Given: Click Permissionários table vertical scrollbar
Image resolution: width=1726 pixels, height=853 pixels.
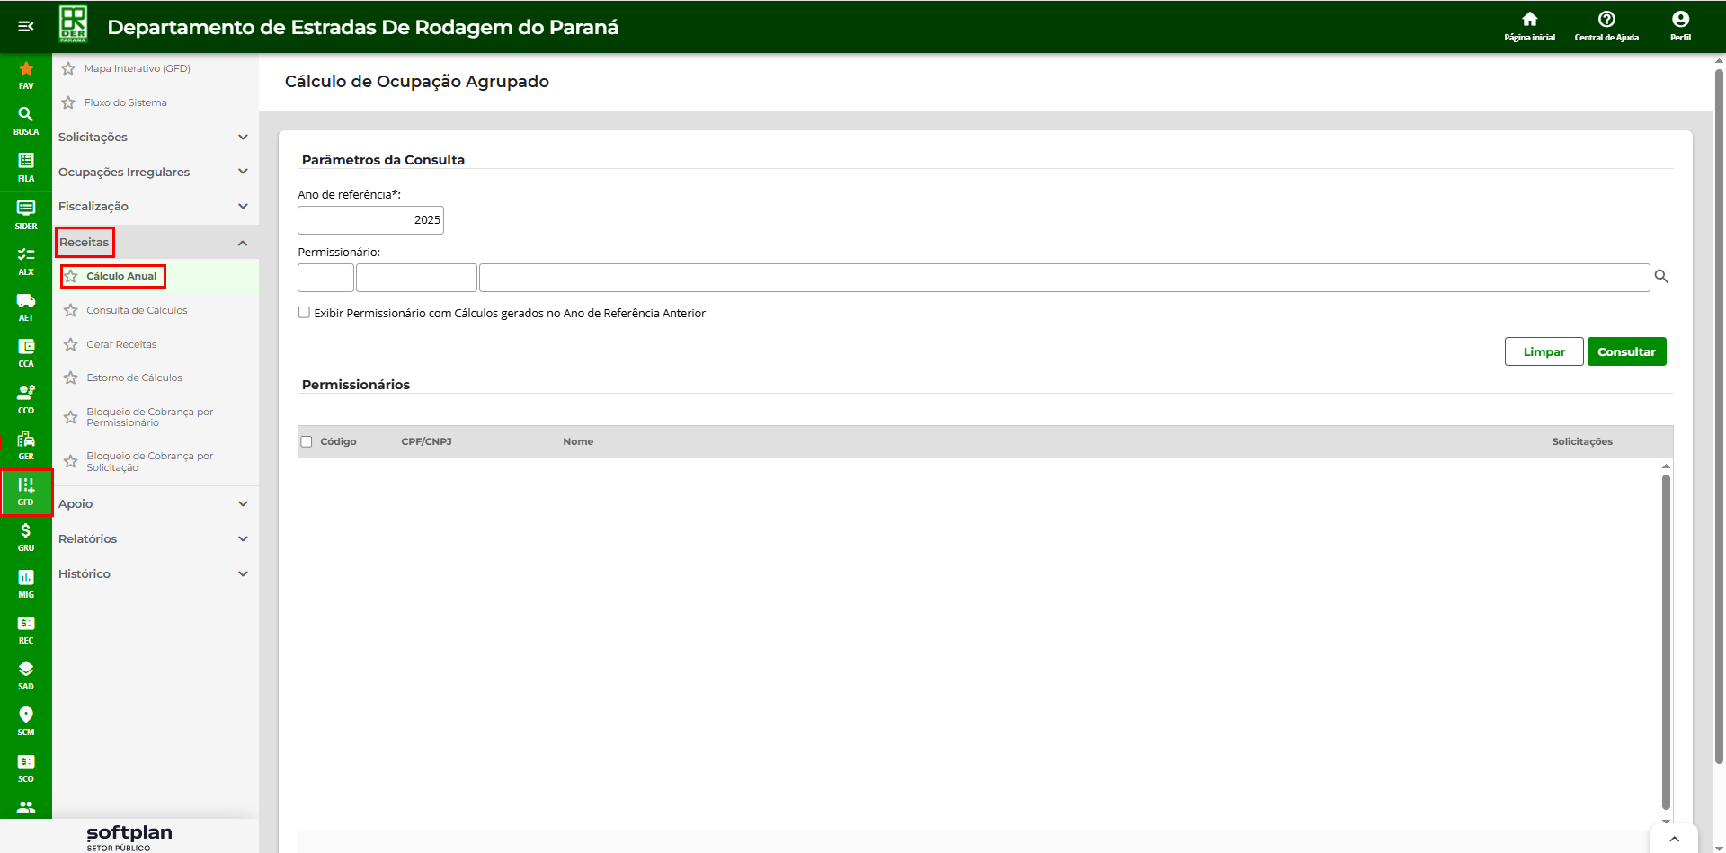Looking at the screenshot, I should (1666, 642).
